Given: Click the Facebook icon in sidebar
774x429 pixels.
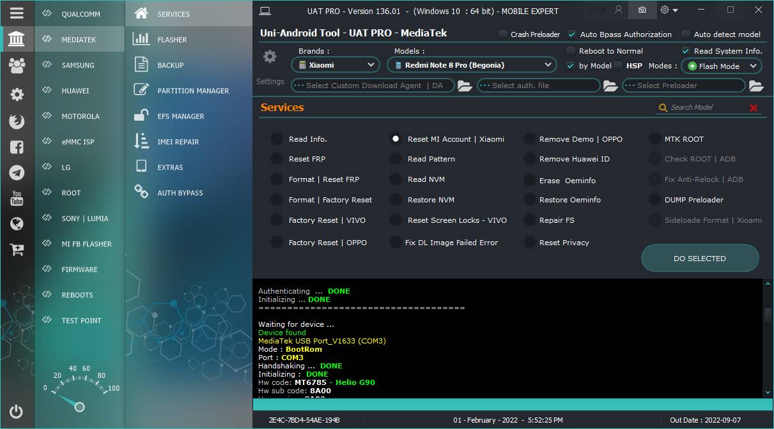Looking at the screenshot, I should [17, 147].
